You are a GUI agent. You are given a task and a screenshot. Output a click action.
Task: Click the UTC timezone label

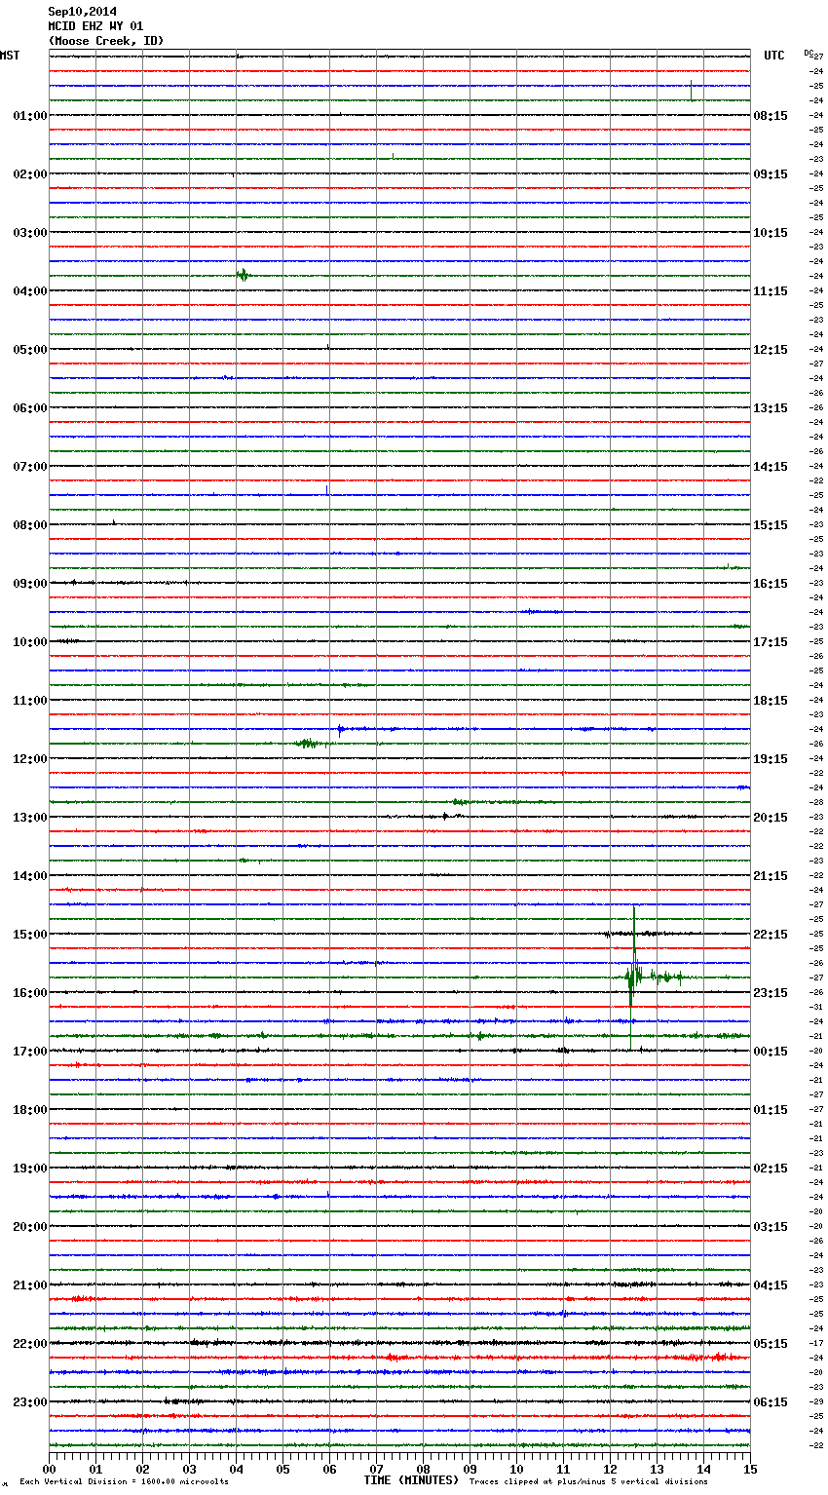774,56
